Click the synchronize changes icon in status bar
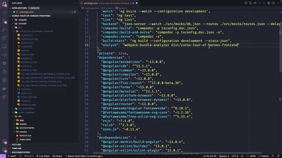 20,156
